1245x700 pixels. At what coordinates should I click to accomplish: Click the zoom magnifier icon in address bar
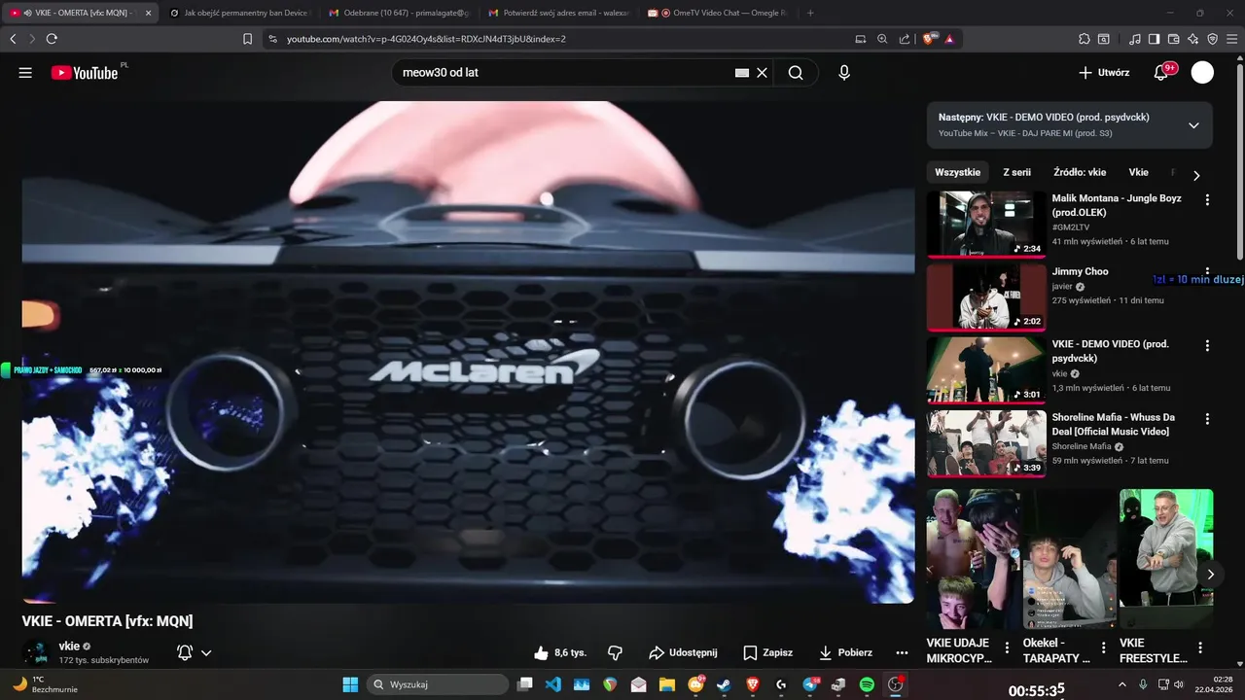[882, 39]
